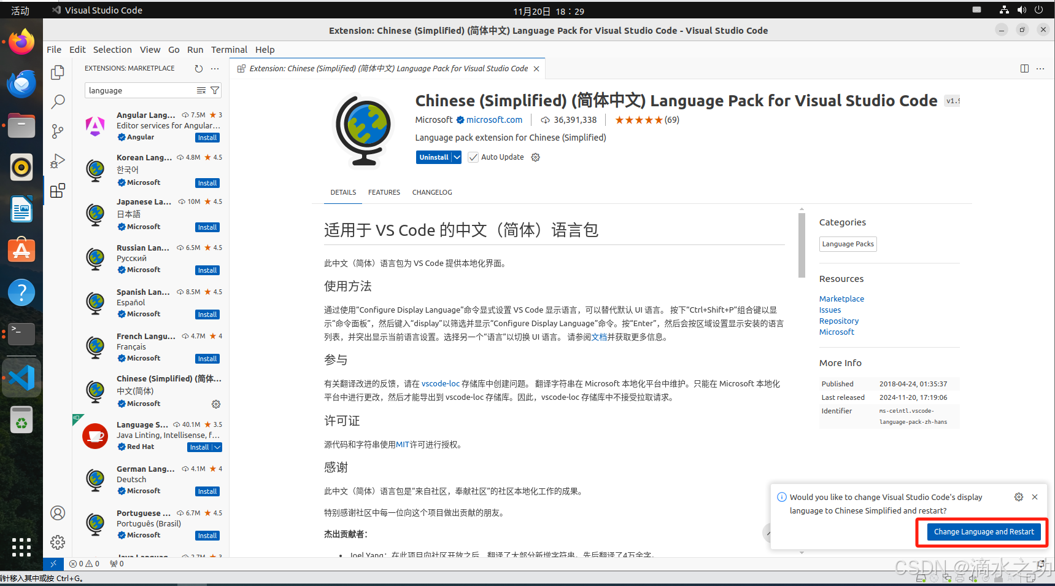This screenshot has height=586, width=1055.
Task: Install the German Language Pack
Action: 207,491
